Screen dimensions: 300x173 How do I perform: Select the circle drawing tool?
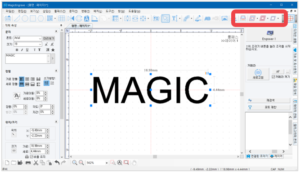pyautogui.click(x=25, y=18)
